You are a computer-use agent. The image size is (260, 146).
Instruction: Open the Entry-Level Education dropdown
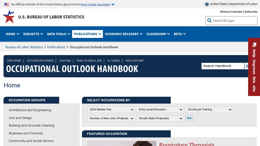pyautogui.click(x=160, y=110)
